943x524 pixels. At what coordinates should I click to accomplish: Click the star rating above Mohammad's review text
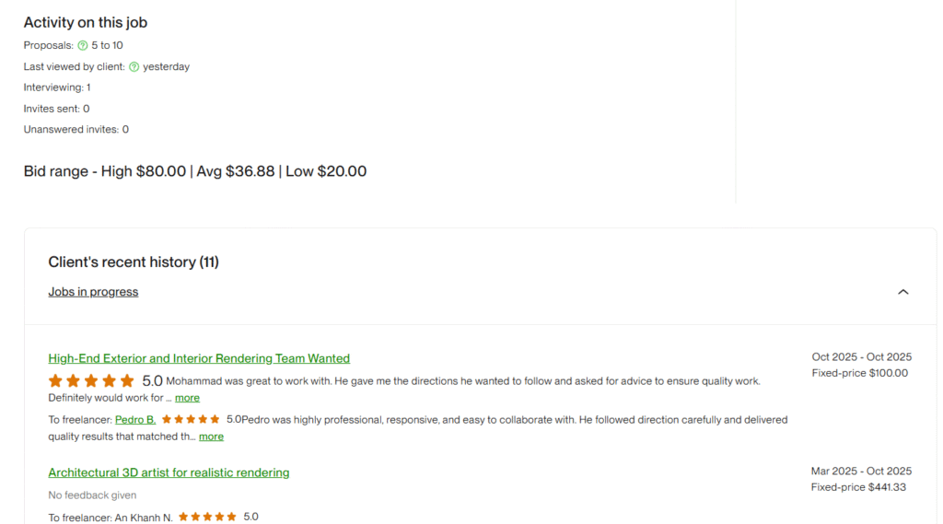point(91,380)
